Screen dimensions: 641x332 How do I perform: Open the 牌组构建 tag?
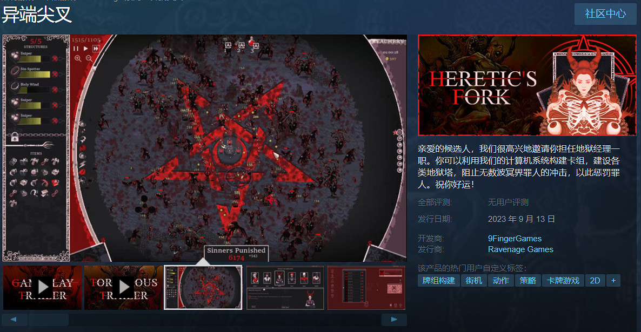pos(438,281)
